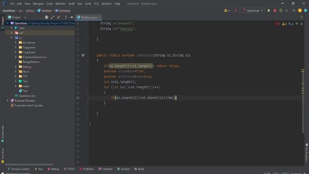Open the ToDecimal run configuration dropdown
Image resolution: width=309 pixels, height=174 pixels.
tap(252, 11)
